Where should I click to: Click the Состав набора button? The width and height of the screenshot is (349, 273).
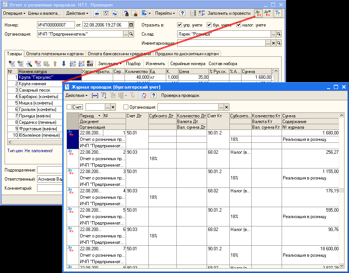click(223, 64)
